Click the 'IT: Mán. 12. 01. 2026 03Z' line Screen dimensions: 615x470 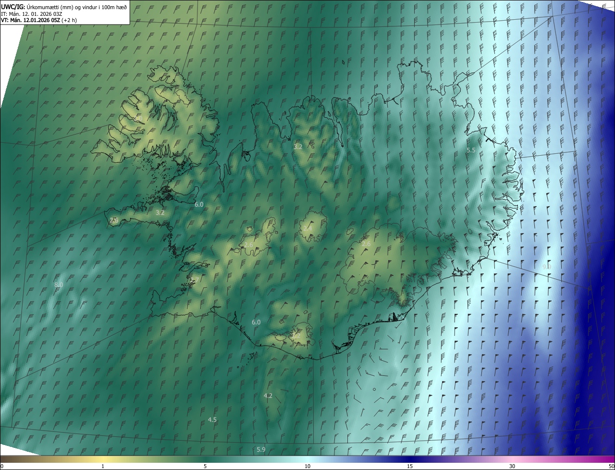point(31,14)
